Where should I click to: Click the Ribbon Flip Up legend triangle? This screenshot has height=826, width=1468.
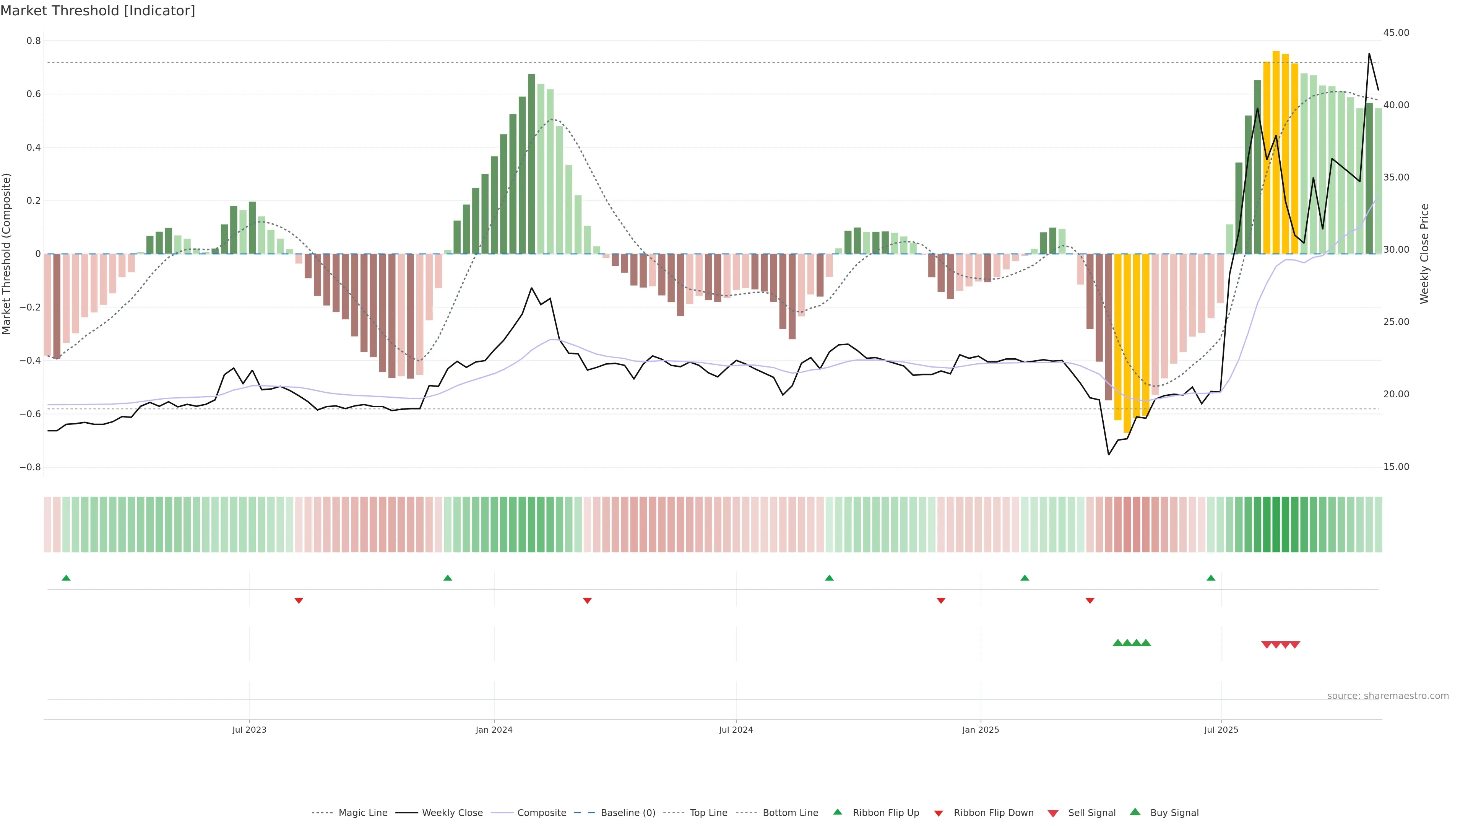pos(837,812)
